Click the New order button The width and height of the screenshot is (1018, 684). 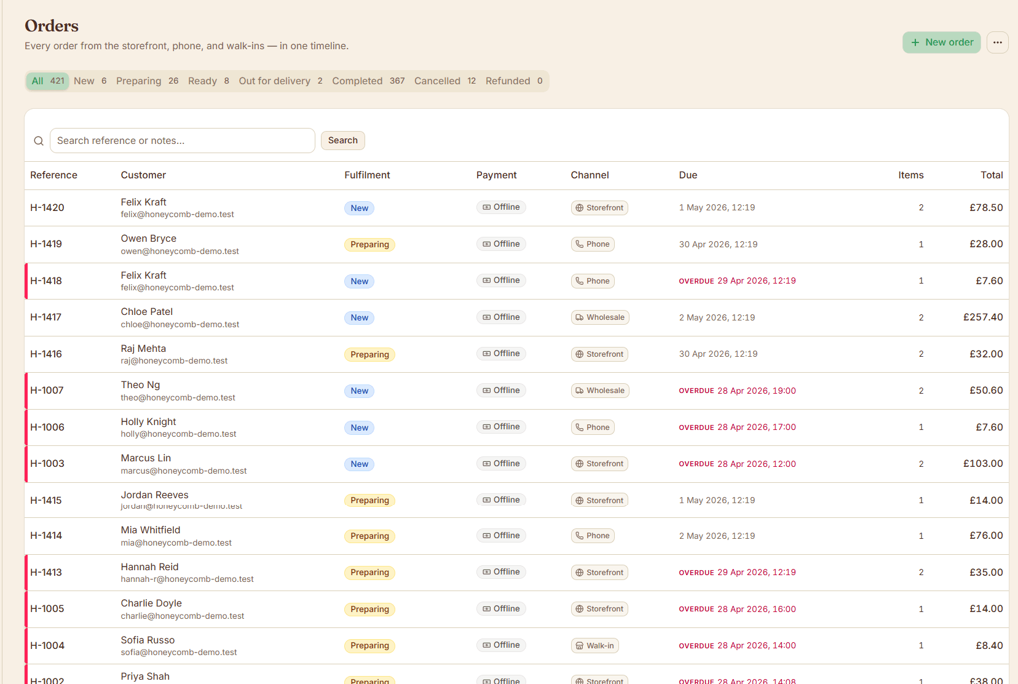(x=941, y=42)
